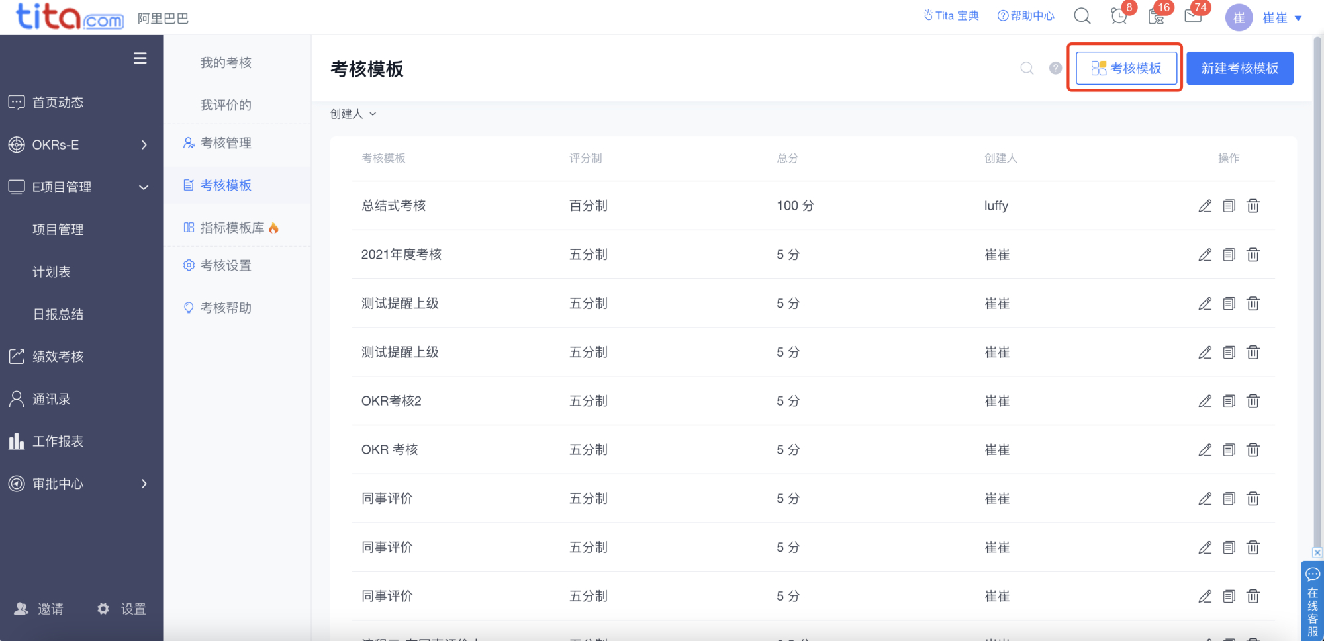1324x641 pixels.
Task: Click the luffy creator cell
Action: pyautogui.click(x=996, y=206)
